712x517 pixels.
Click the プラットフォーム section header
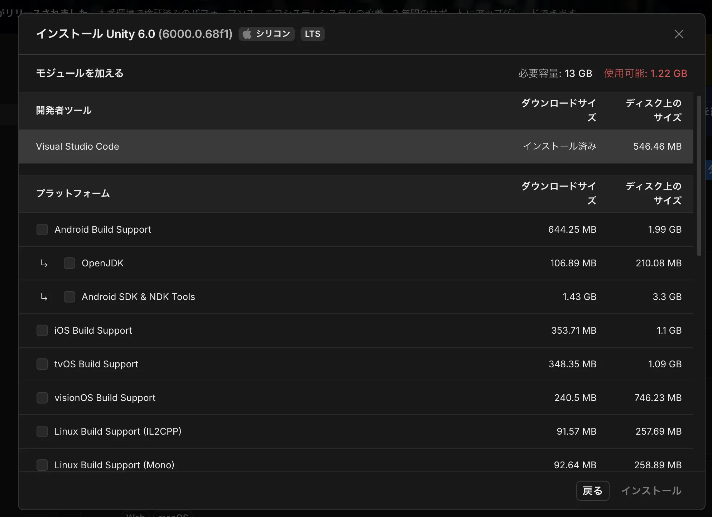(73, 193)
